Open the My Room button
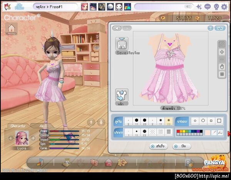Screen dimensions: 231x180 click(19, 7)
